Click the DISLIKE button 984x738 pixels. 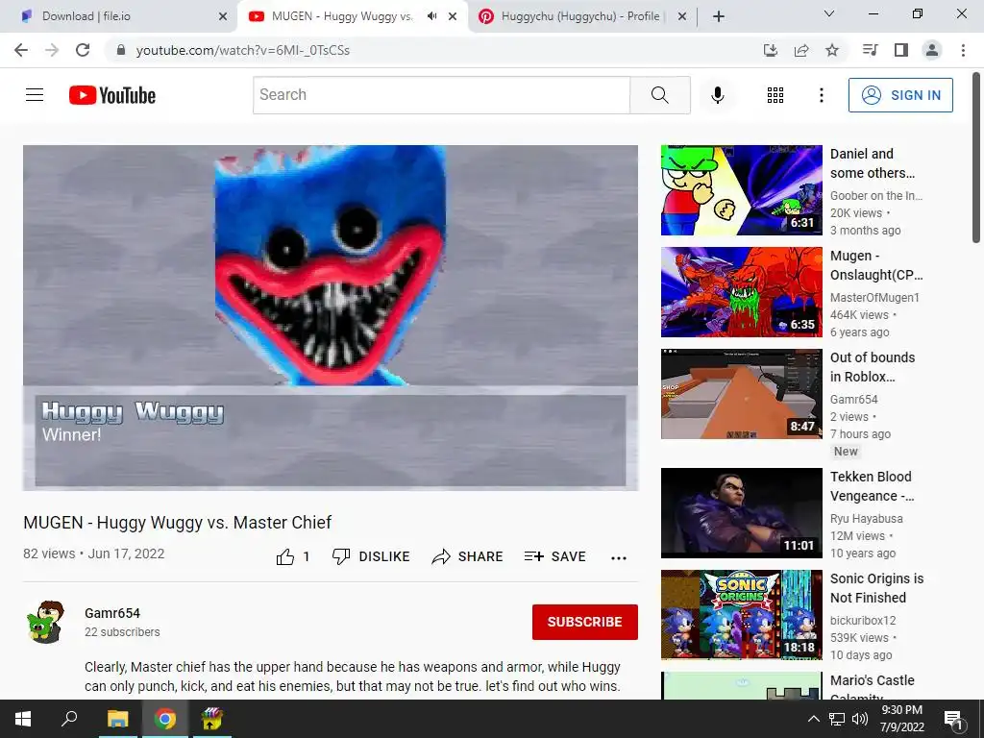(371, 556)
